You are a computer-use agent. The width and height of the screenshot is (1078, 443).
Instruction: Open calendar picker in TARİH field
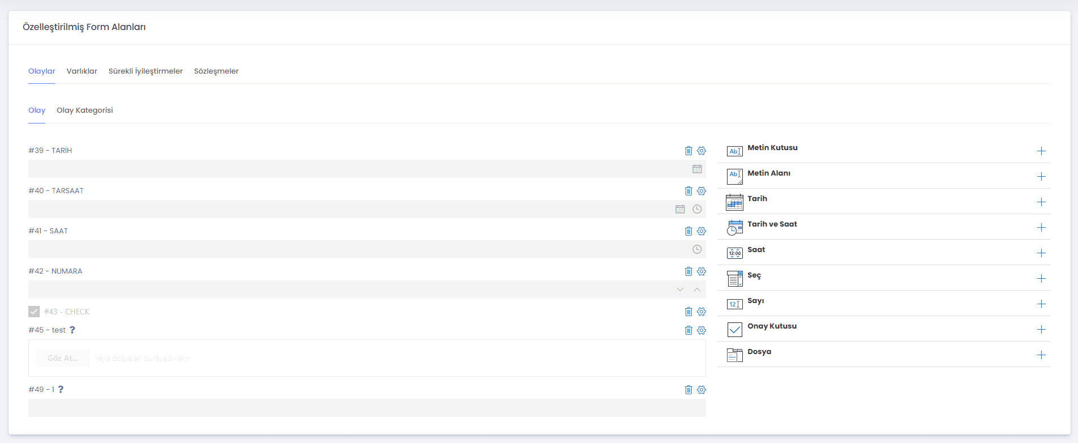pos(697,169)
